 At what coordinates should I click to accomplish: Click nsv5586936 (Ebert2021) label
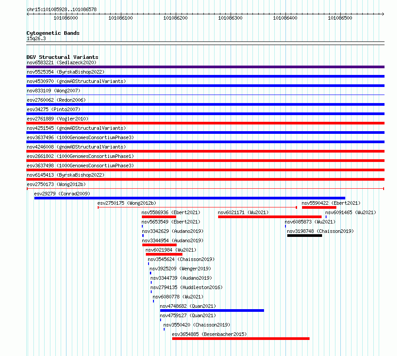171,212
